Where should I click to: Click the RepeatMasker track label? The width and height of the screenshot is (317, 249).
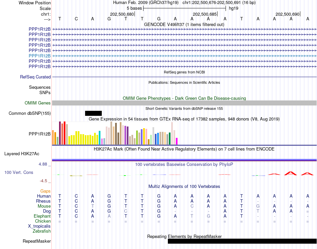click(37, 241)
